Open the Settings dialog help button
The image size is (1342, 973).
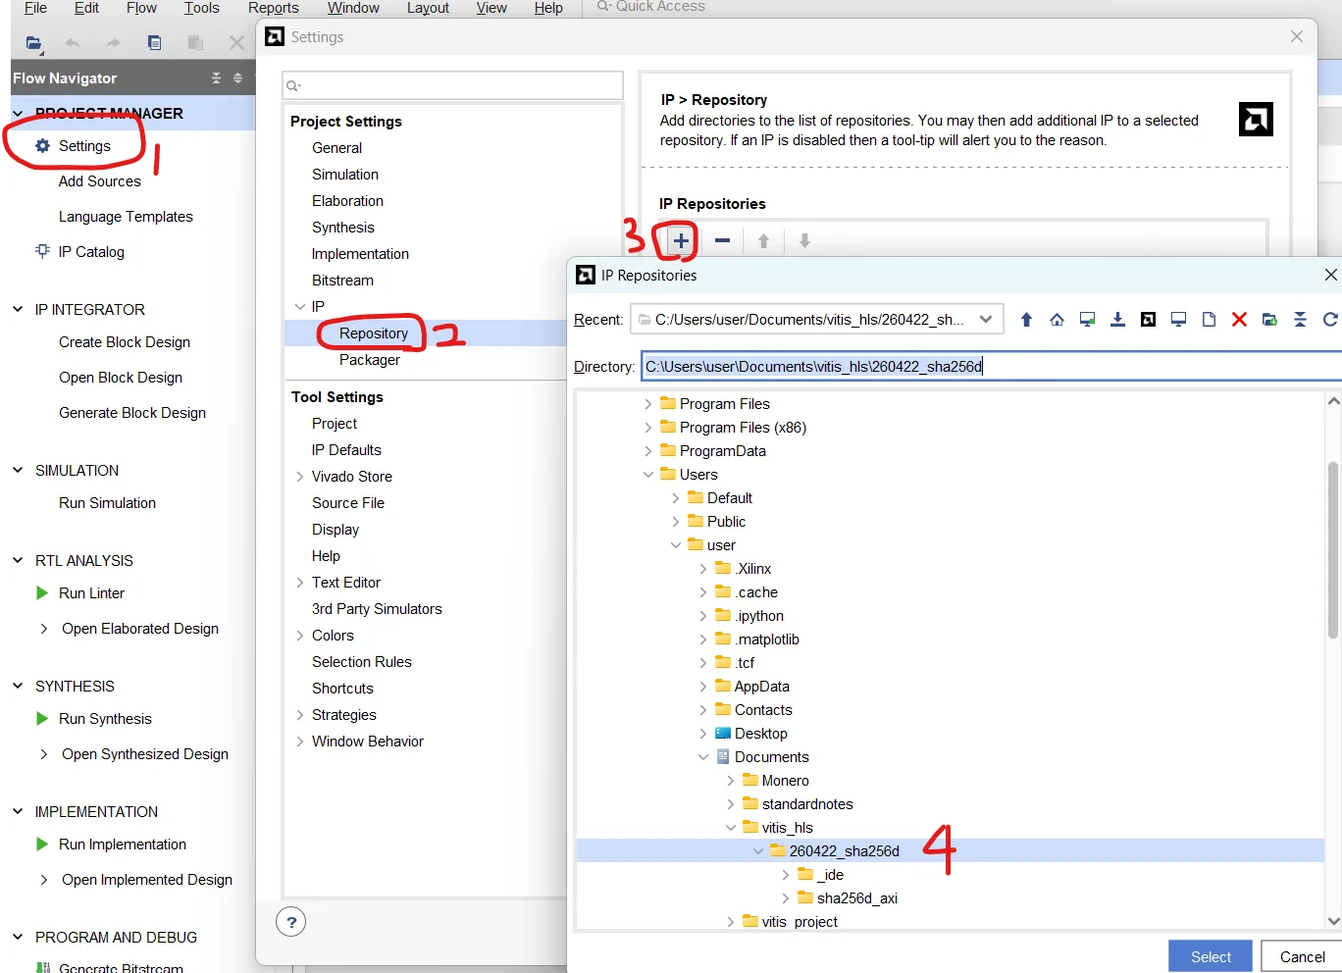(x=291, y=922)
